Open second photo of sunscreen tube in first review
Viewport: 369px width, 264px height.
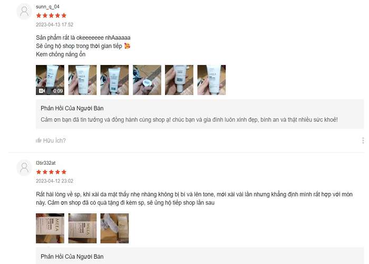tap(82, 80)
